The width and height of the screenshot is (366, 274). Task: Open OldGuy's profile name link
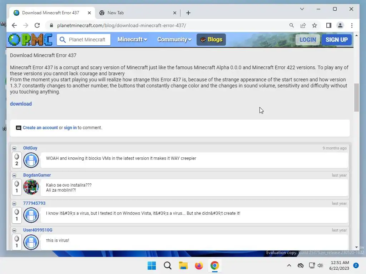(x=30, y=148)
